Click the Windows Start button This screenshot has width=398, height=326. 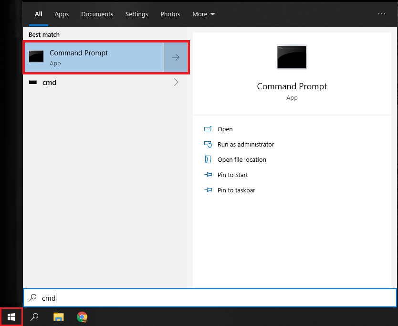pos(11,316)
